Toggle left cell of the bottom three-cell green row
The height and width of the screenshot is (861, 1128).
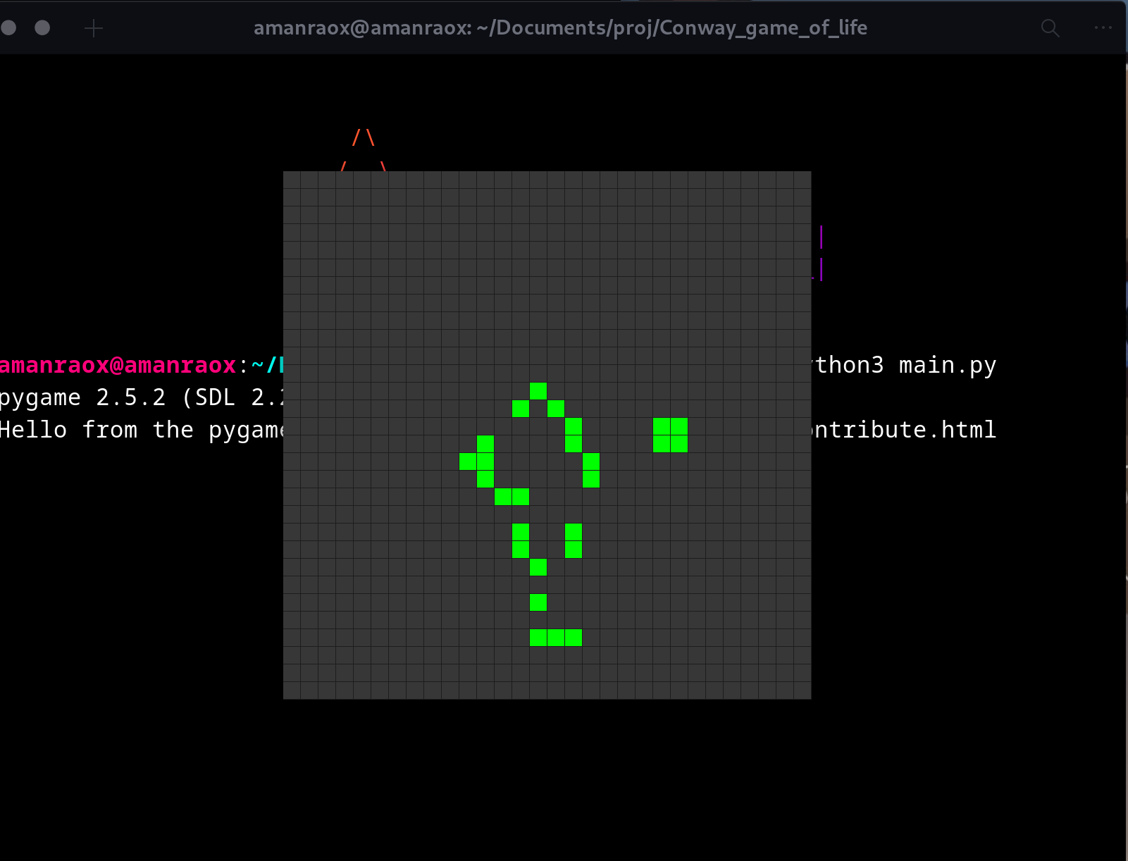538,638
